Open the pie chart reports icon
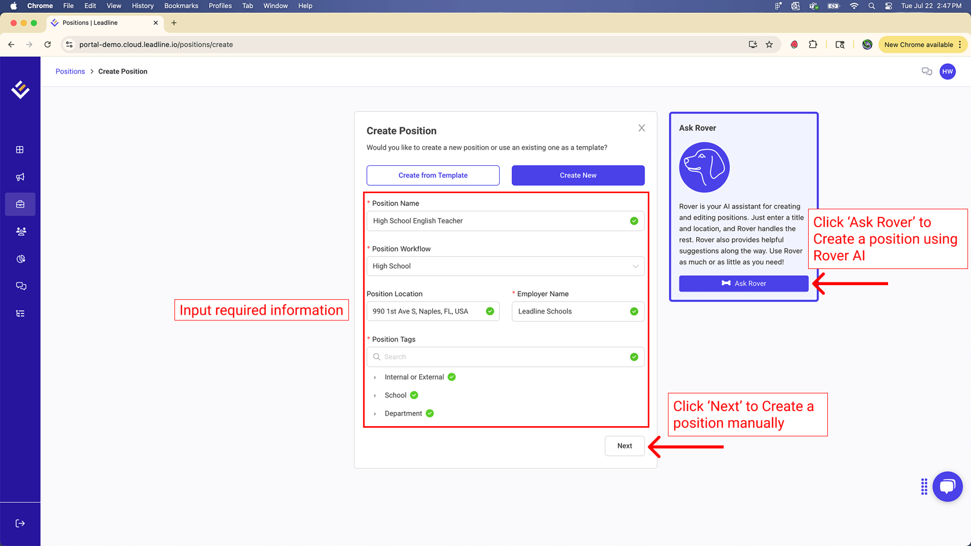This screenshot has height=546, width=971. (21, 259)
